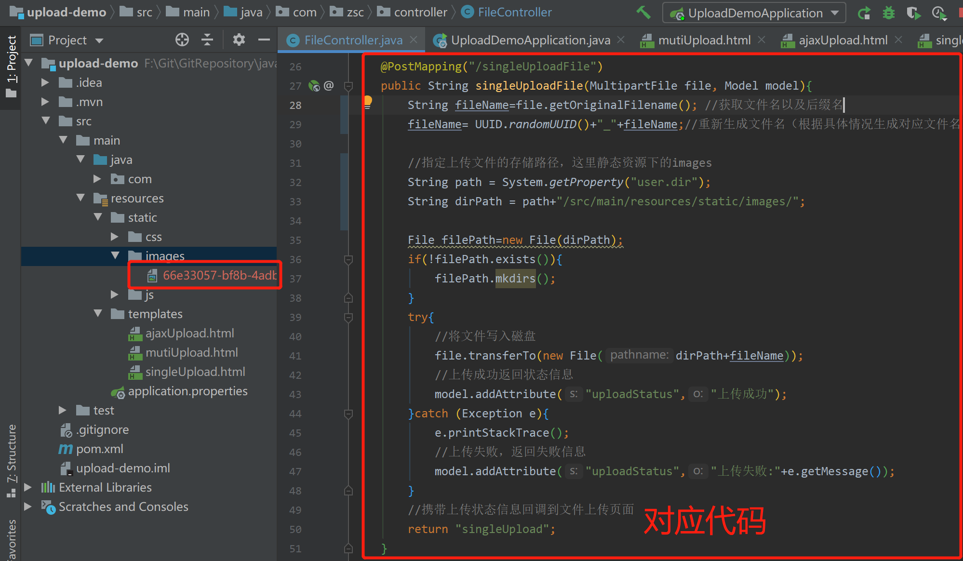Click the Build project hammer icon
The width and height of the screenshot is (963, 561).
[643, 13]
